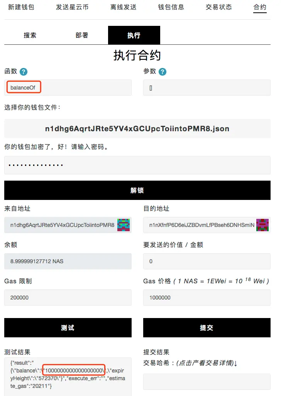Select the 合约 navigation item
Image resolution: width=281 pixels, height=396 pixels.
(x=260, y=7)
